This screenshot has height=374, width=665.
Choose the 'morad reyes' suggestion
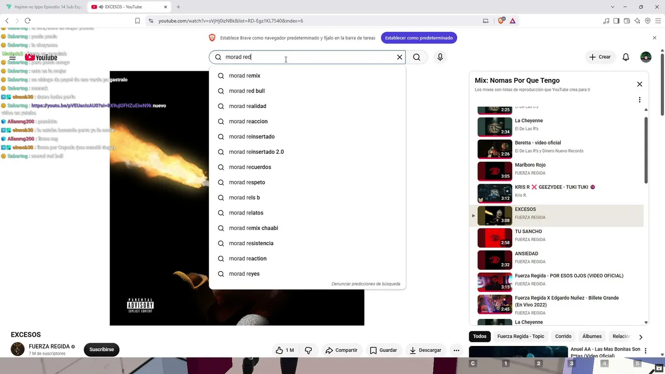click(x=307, y=274)
